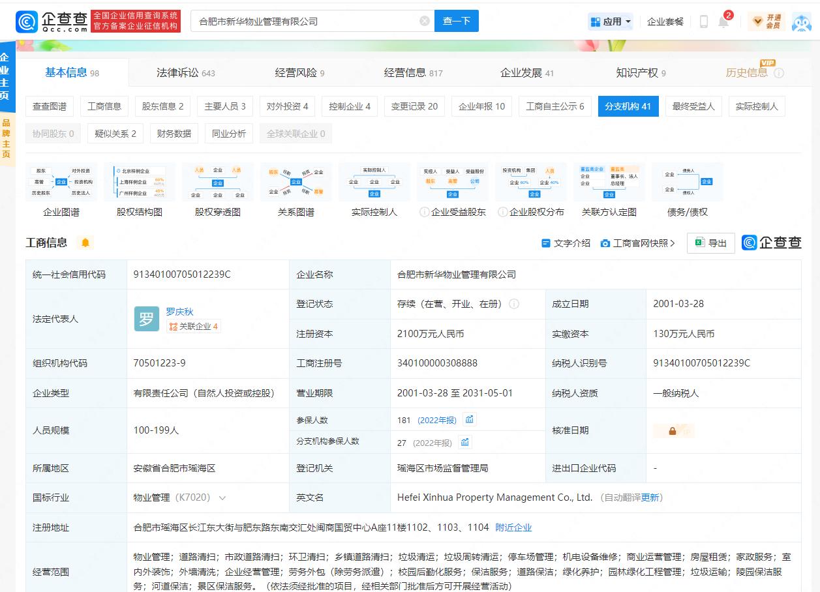The width and height of the screenshot is (820, 592).
Task: Select the 疑似关系 2 sub-tab
Action: 115,134
